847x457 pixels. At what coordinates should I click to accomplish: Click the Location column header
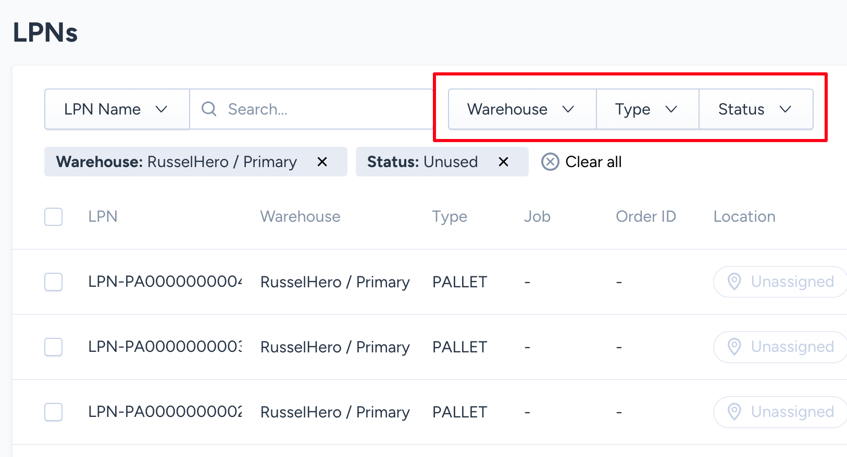tap(744, 217)
